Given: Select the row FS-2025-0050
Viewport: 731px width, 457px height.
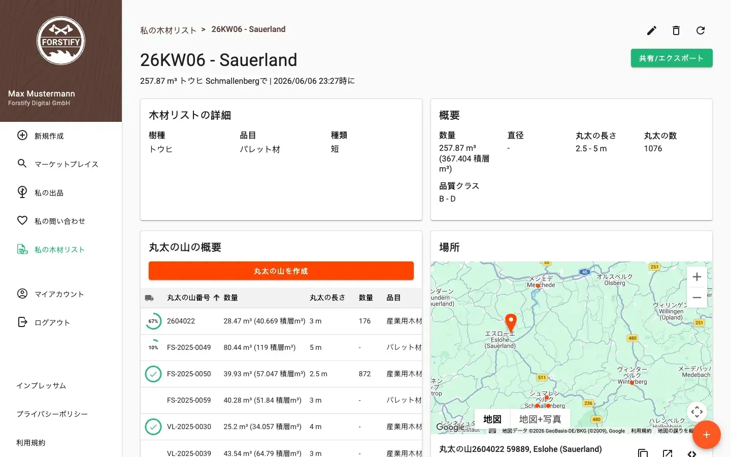Looking at the screenshot, I should (281, 374).
